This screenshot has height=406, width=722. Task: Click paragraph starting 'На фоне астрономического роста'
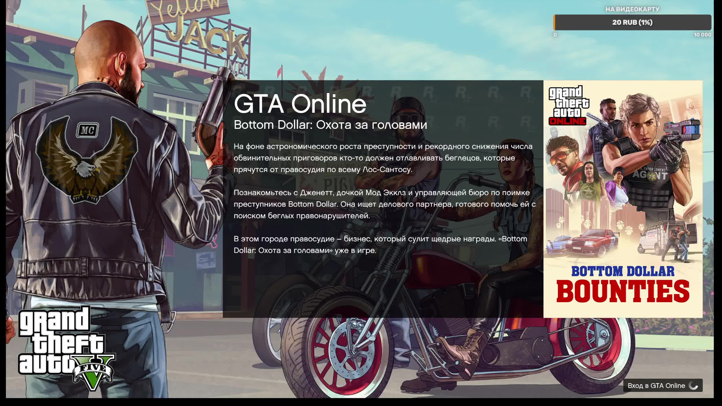pos(383,158)
